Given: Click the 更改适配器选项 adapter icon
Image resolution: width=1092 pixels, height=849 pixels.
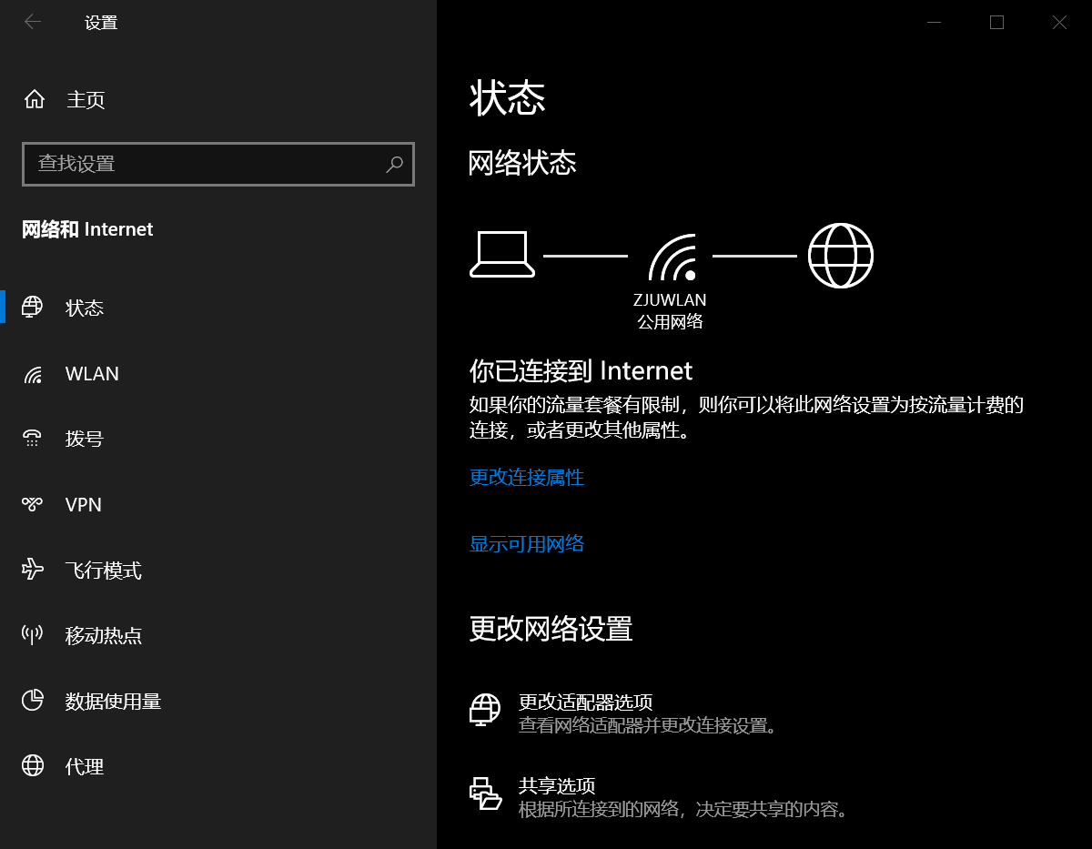Looking at the screenshot, I should (485, 709).
